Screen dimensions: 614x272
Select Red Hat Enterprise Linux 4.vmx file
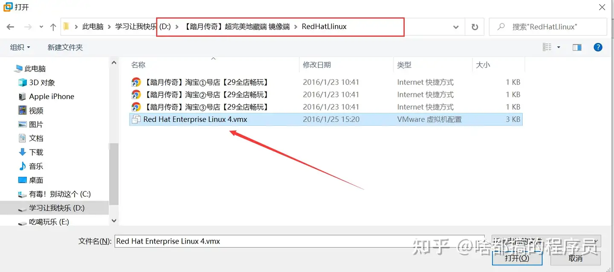[x=326, y=119]
